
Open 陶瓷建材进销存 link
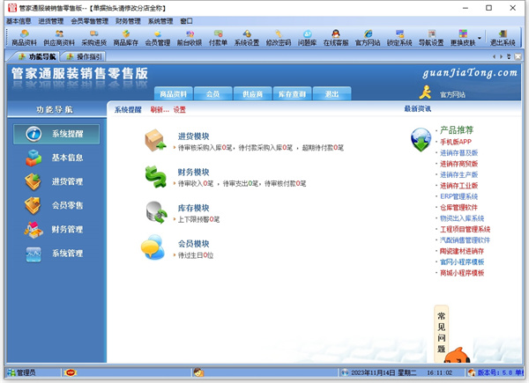click(462, 251)
